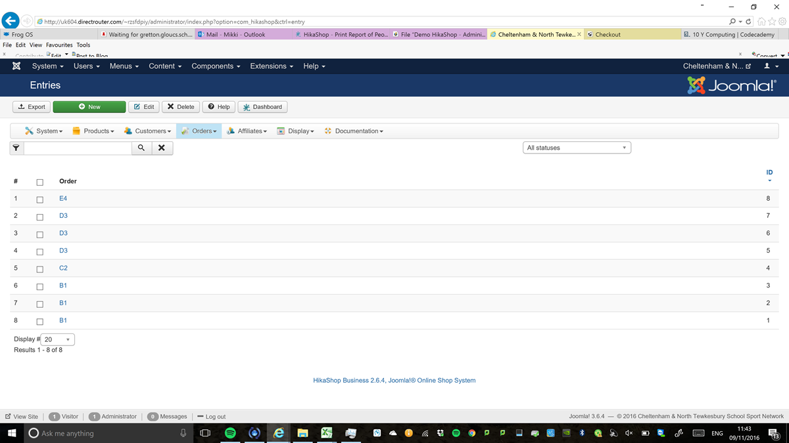Expand the Documentation menu
The image size is (789, 443).
pyautogui.click(x=354, y=131)
